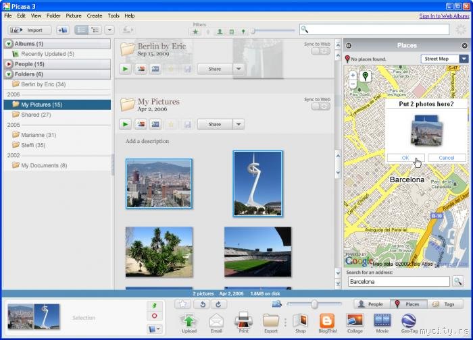
Task: Open the Picture menu
Action: pyautogui.click(x=74, y=16)
